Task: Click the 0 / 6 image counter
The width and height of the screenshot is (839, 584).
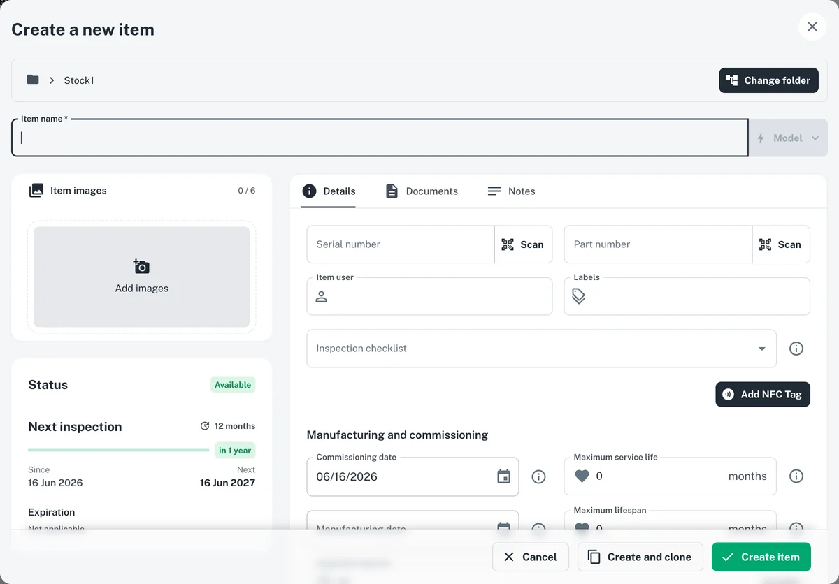Action: point(246,191)
